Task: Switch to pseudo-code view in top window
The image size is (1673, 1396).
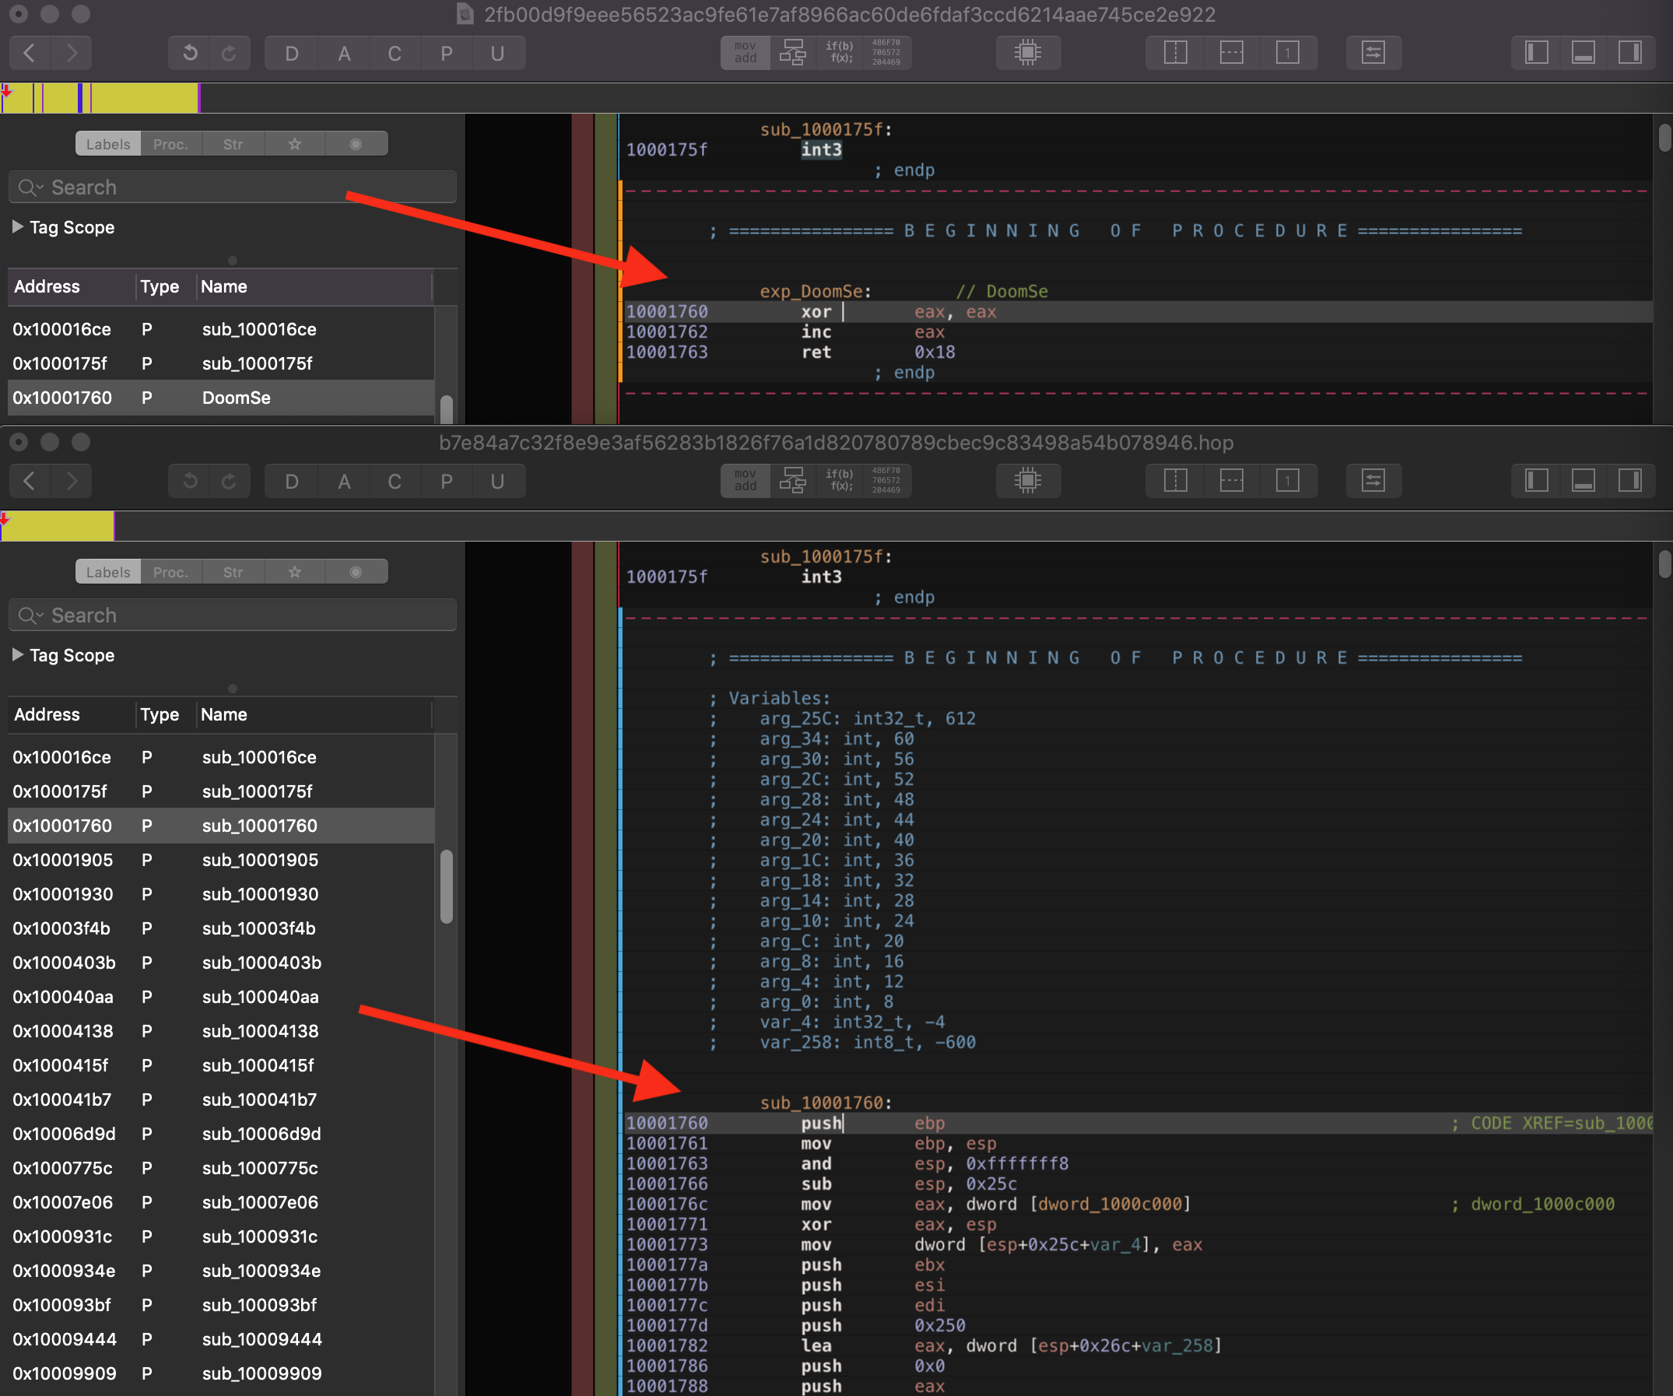Action: point(839,53)
